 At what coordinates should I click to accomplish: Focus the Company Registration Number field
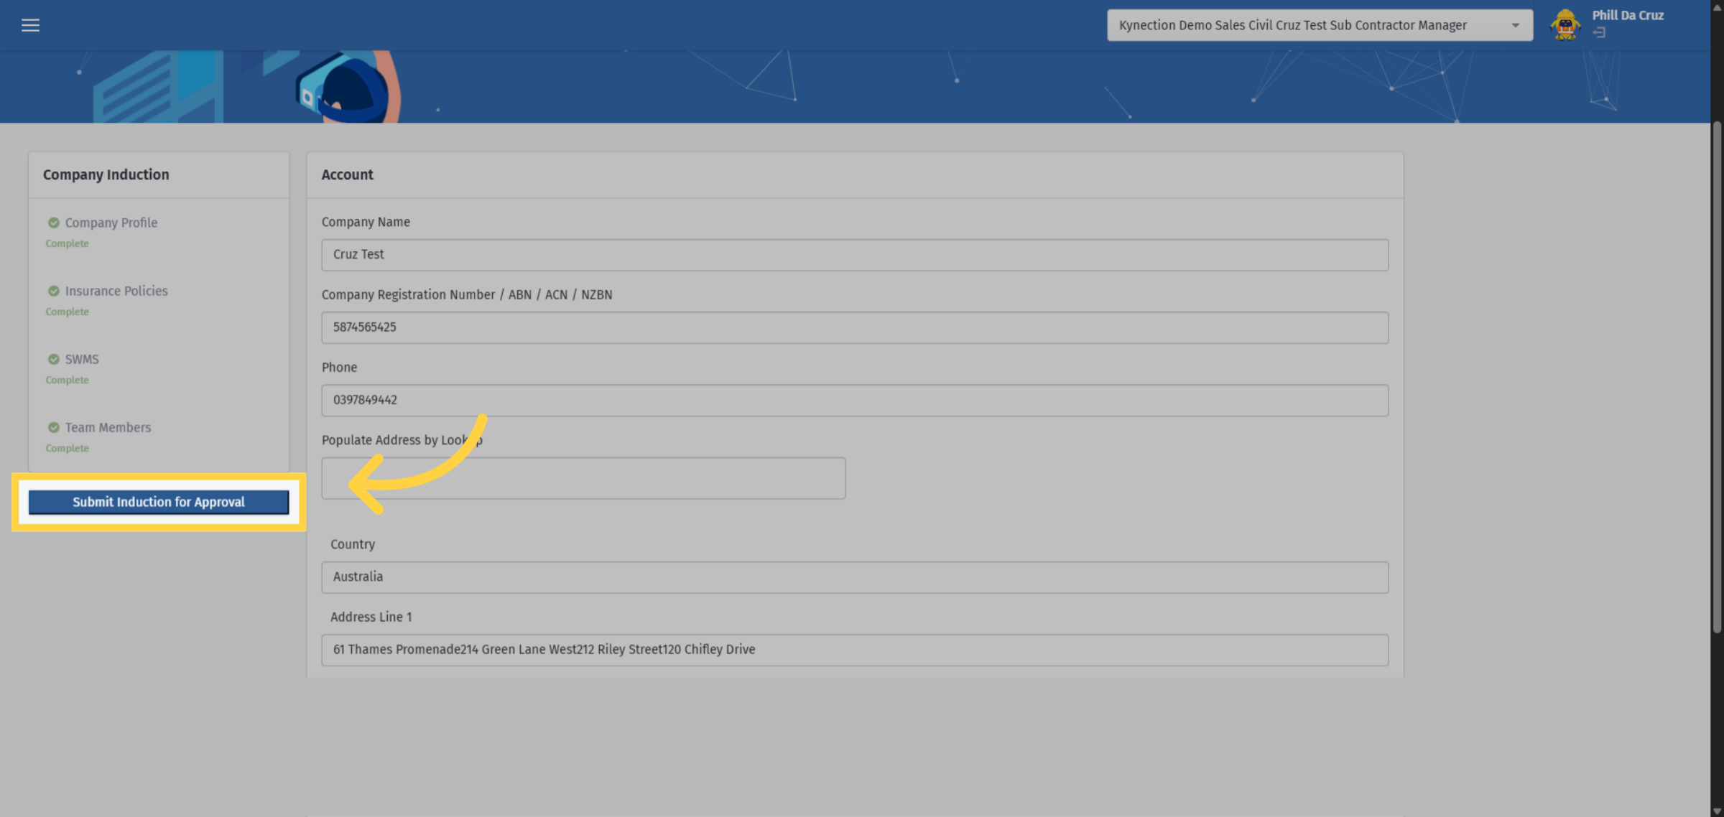(x=855, y=327)
